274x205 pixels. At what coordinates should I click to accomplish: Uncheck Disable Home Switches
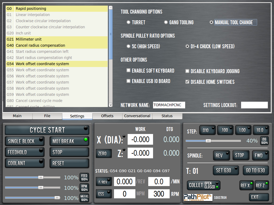(187, 82)
